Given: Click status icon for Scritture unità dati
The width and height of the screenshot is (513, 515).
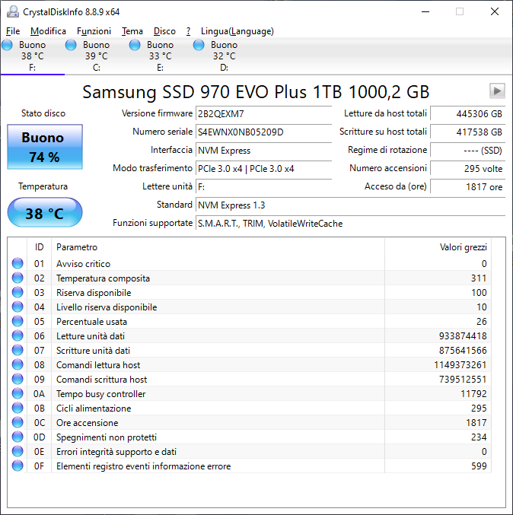Looking at the screenshot, I should [x=18, y=350].
